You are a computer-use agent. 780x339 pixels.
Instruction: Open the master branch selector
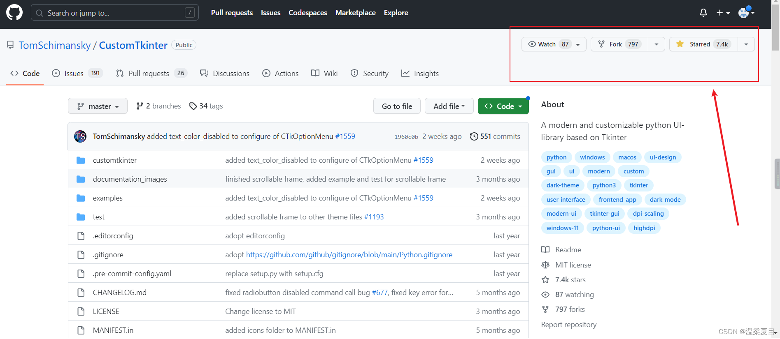point(98,106)
